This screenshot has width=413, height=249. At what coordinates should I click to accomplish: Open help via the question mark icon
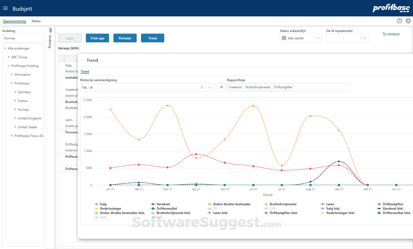[399, 20]
